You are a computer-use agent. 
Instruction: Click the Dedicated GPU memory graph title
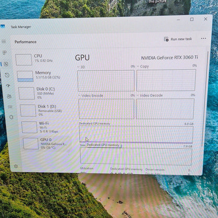(x=94, y=124)
